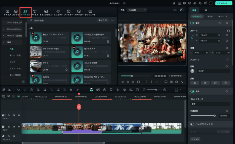
Task: Click the delete trash icon in timeline toolbar
Action: (31, 90)
